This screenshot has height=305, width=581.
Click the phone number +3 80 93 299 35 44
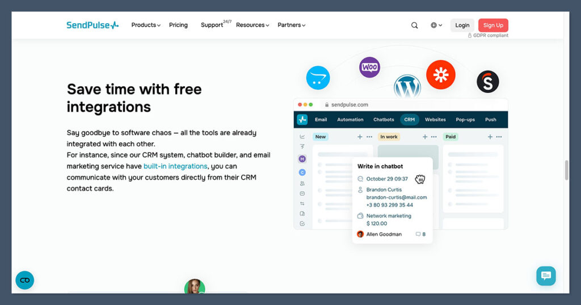click(389, 205)
